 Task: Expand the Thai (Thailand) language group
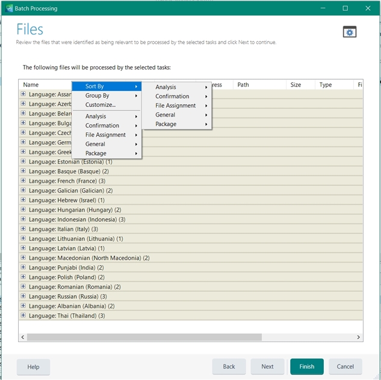pos(23,315)
